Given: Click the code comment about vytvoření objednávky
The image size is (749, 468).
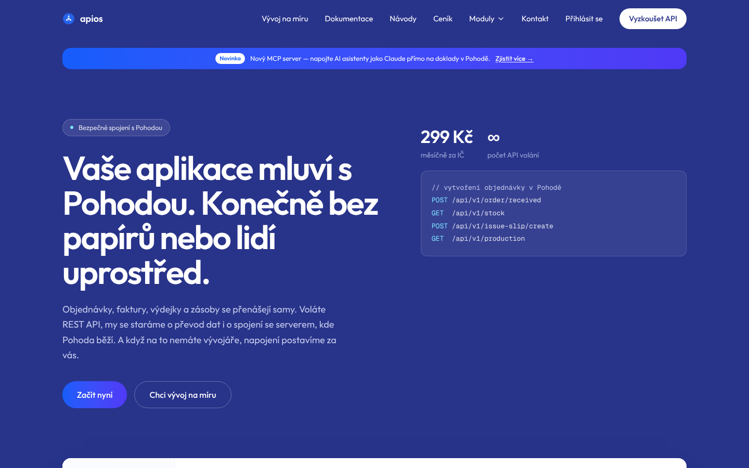Looking at the screenshot, I should point(496,188).
